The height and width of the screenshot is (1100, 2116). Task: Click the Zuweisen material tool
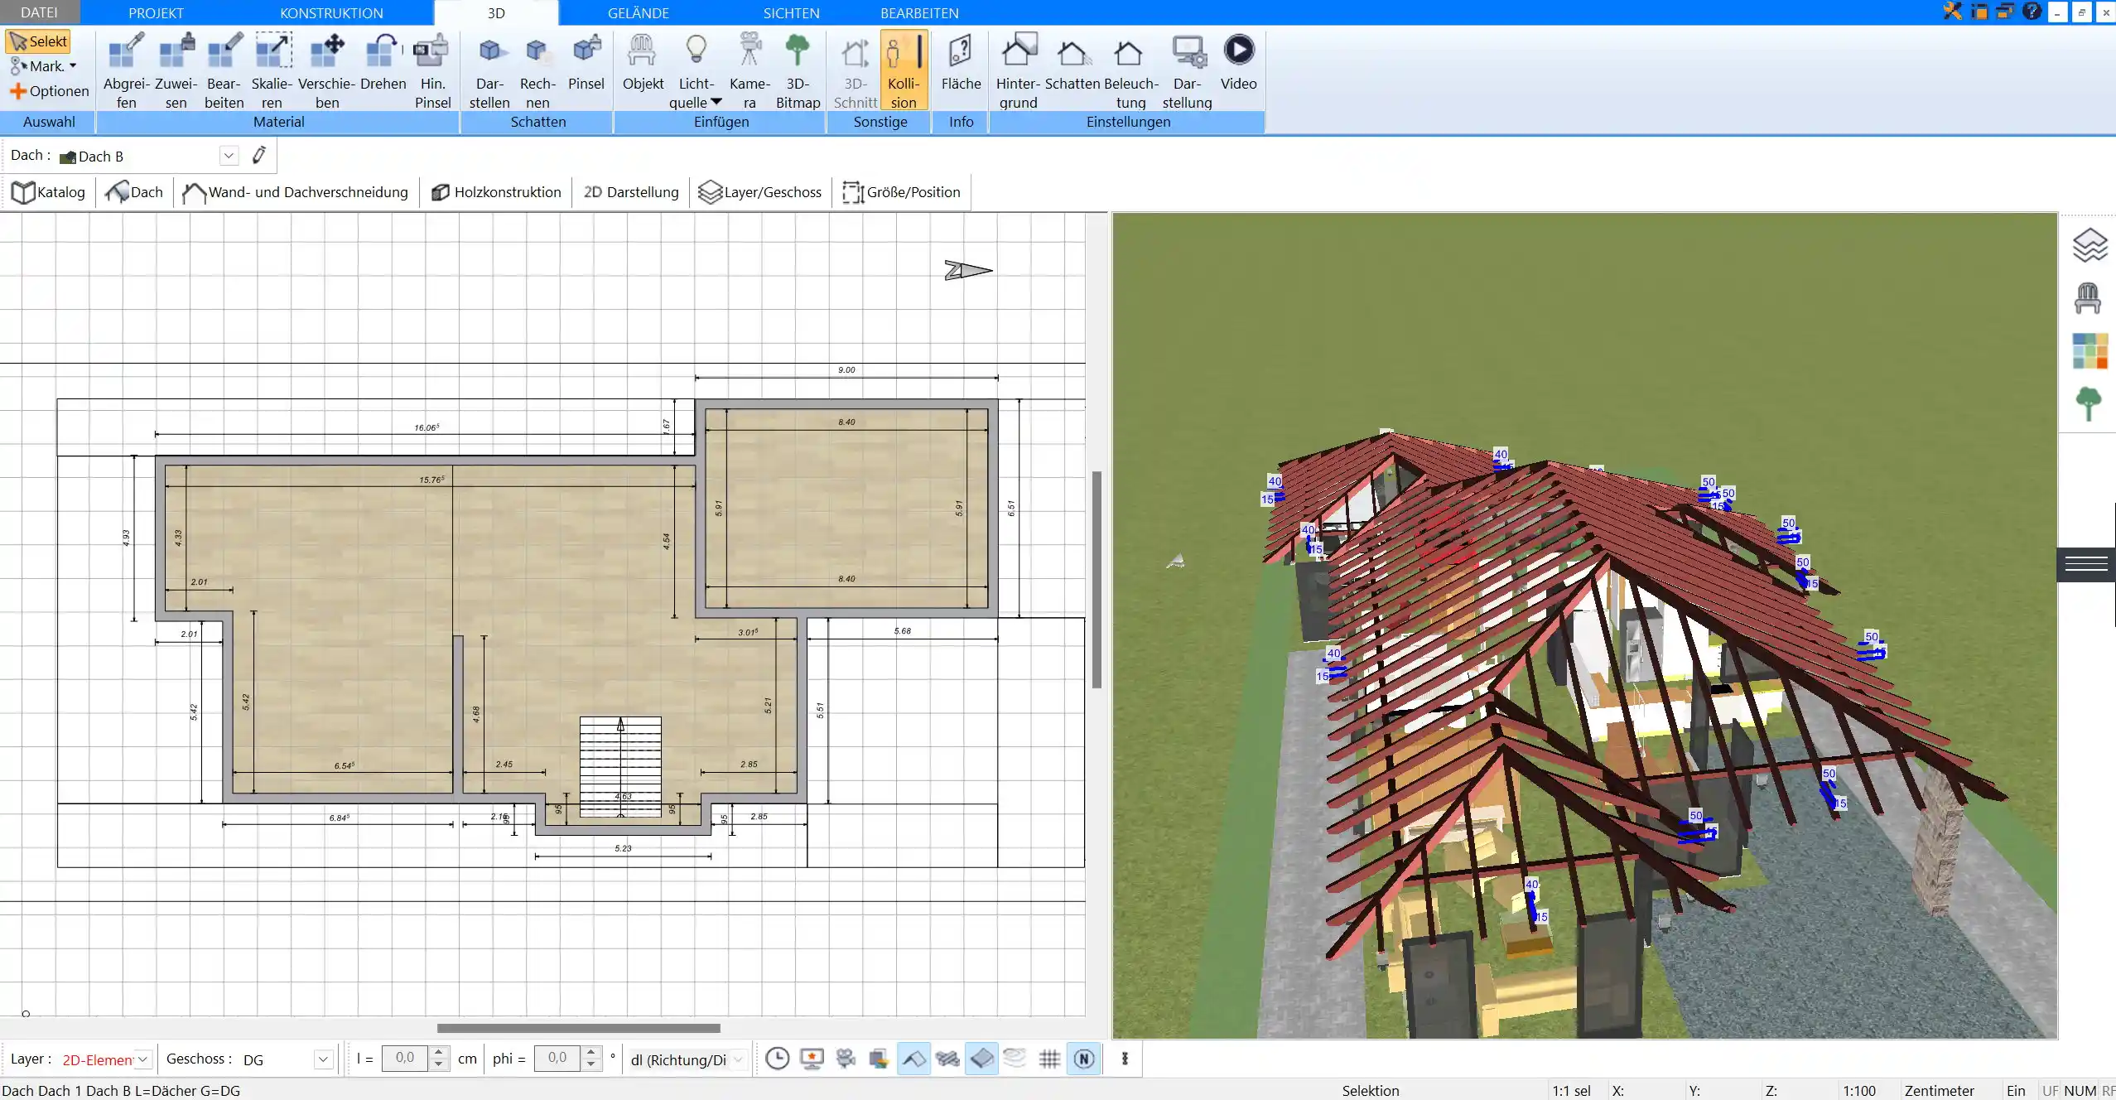click(176, 71)
